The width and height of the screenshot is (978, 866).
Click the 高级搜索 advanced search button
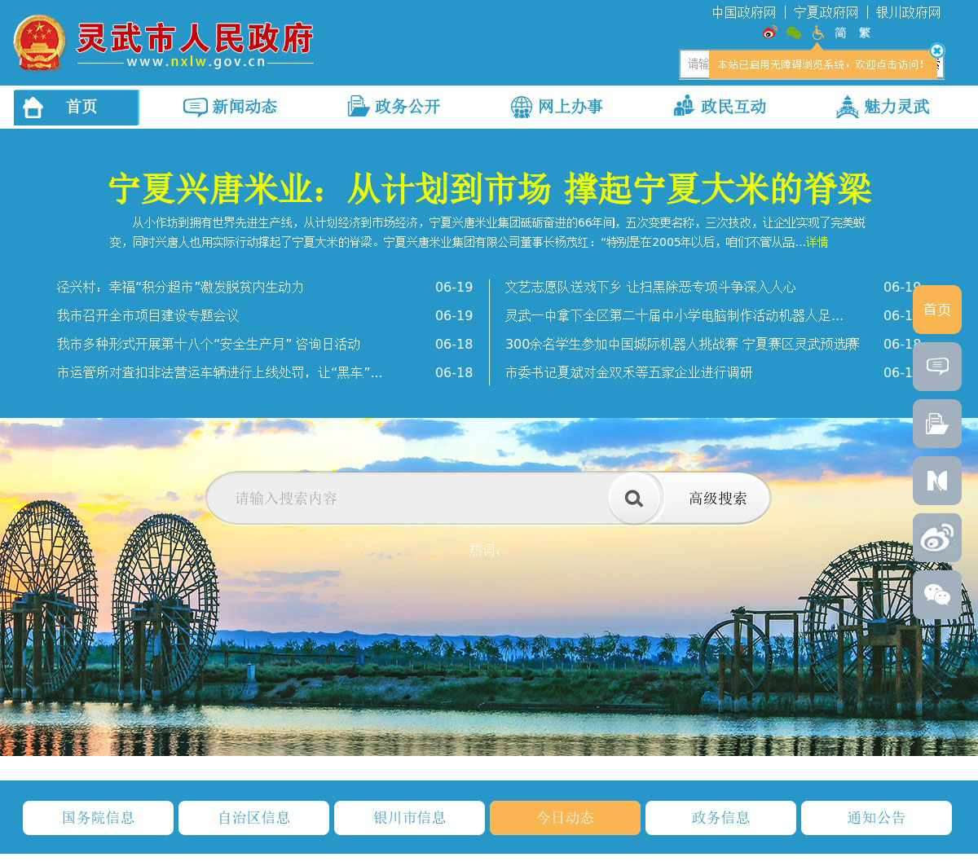(718, 499)
